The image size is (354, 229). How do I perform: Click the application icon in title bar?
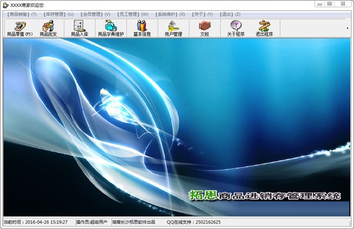(6, 5)
